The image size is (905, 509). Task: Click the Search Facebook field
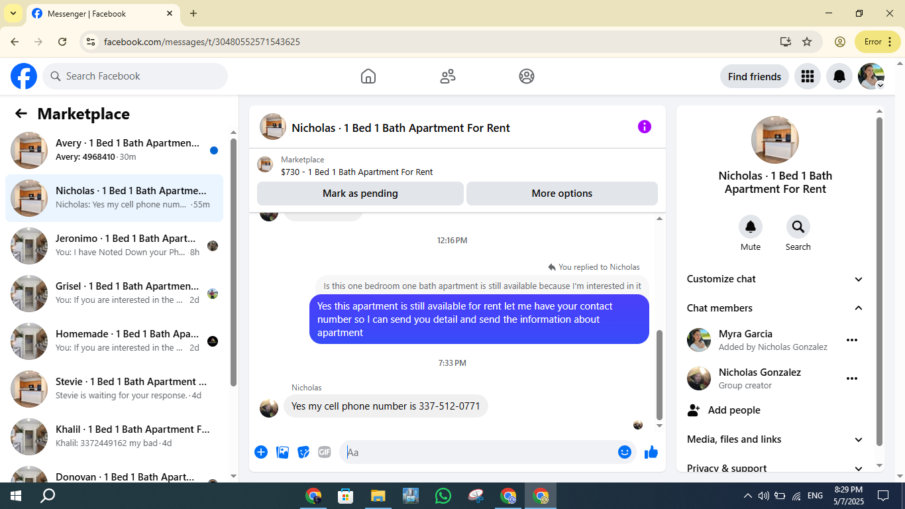[135, 76]
